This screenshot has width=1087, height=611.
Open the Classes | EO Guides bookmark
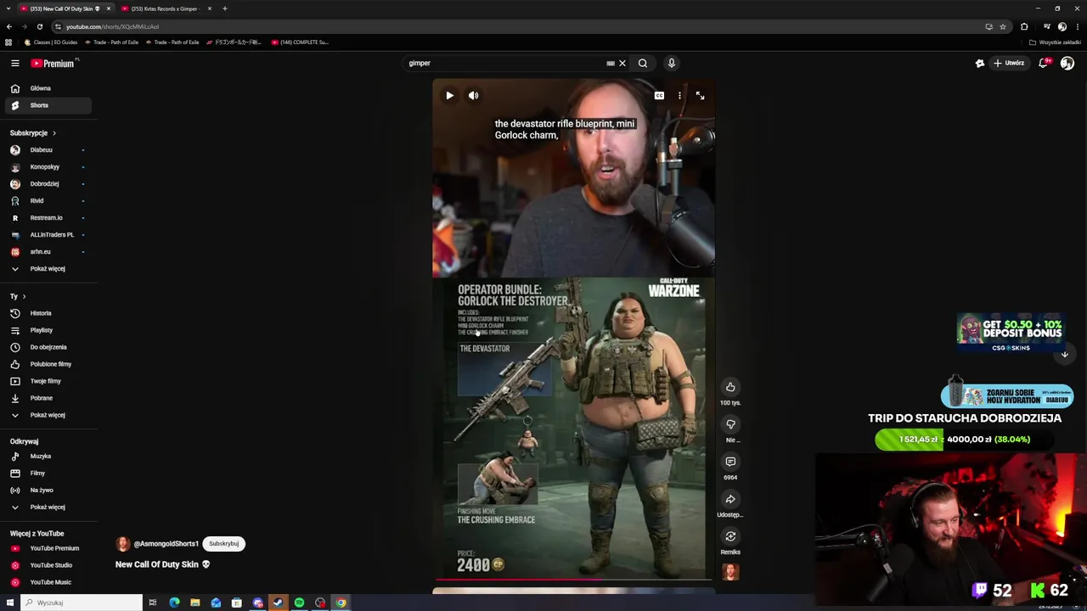pos(51,42)
